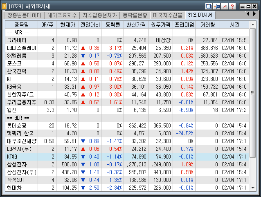Select the 현대차 stock name
The width and height of the screenshot is (261, 197).
pyautogui.click(x=14, y=188)
